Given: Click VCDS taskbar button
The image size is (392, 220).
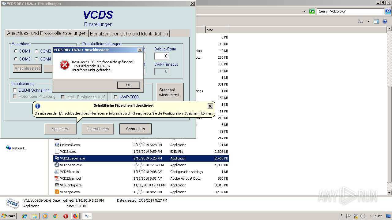Looking at the screenshot, I should click(x=86, y=216).
